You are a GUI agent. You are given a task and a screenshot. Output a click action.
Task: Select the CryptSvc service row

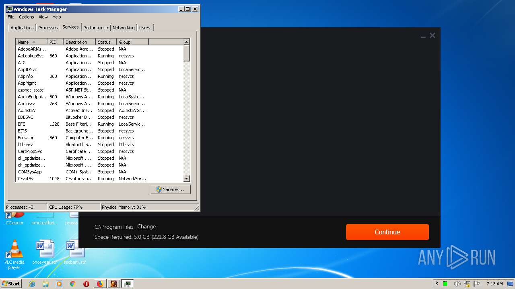[x=99, y=179]
